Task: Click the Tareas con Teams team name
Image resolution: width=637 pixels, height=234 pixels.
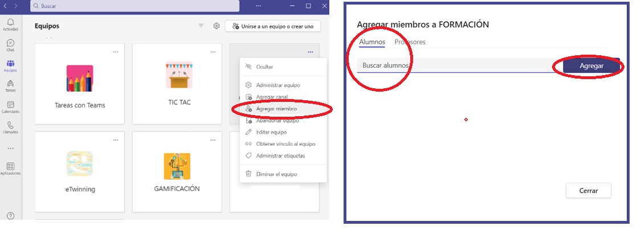Action: pyautogui.click(x=80, y=105)
